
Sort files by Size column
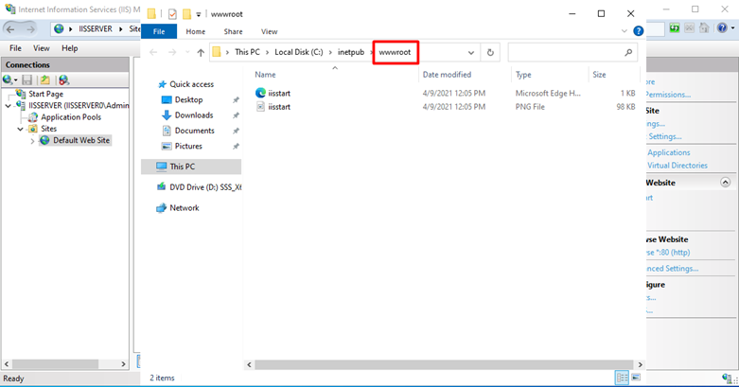[600, 75]
